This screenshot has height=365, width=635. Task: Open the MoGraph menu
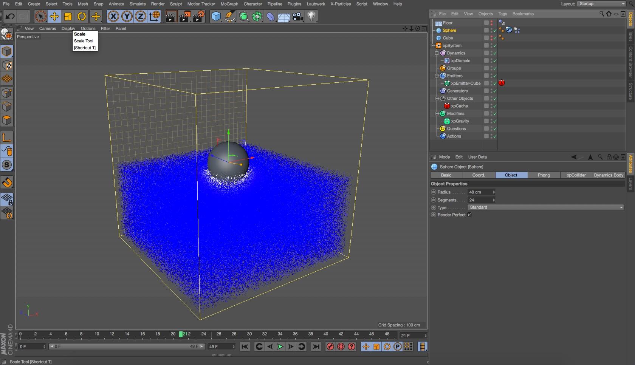pos(229,4)
